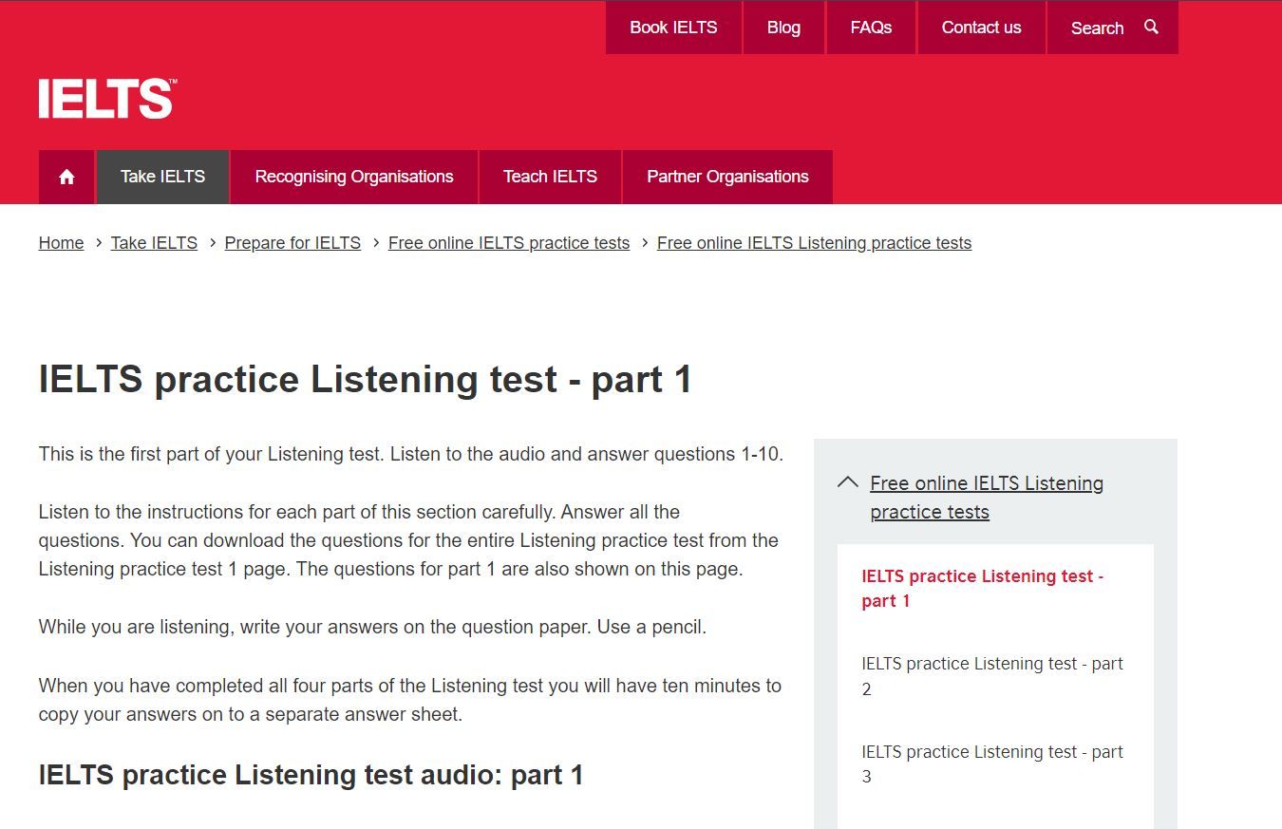Click the page title heading part 1

366,380
